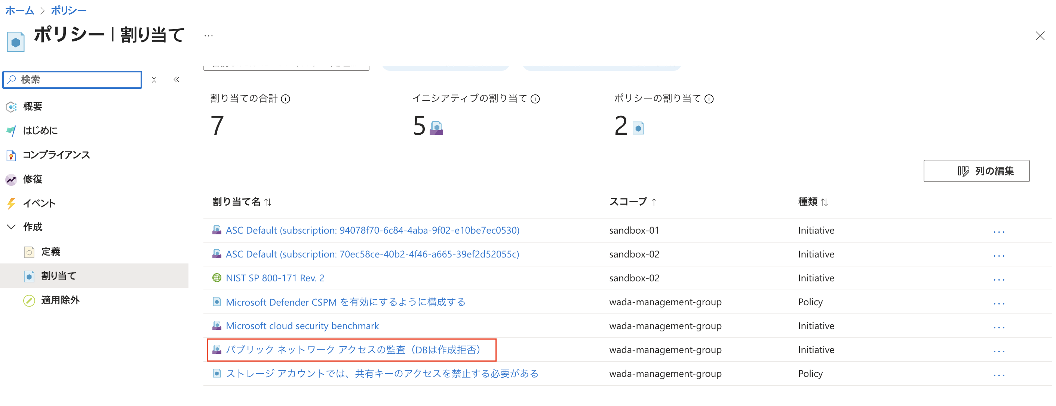Click the 修復 remediation icon
1056x406 pixels.
(11, 179)
